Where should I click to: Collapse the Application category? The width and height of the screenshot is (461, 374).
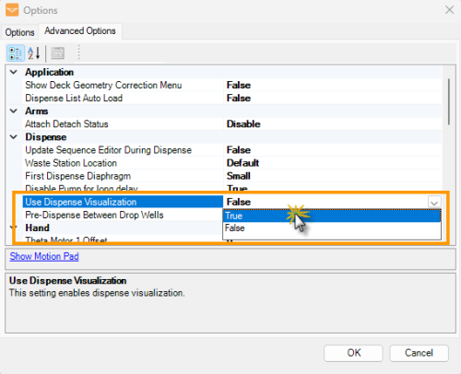[14, 72]
